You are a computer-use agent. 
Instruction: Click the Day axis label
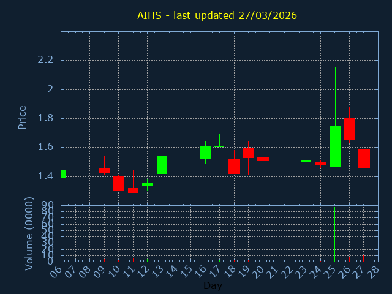coord(213,285)
